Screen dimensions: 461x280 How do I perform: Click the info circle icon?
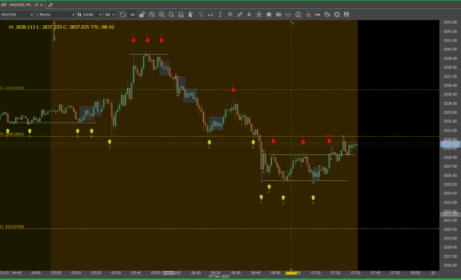(298, 15)
